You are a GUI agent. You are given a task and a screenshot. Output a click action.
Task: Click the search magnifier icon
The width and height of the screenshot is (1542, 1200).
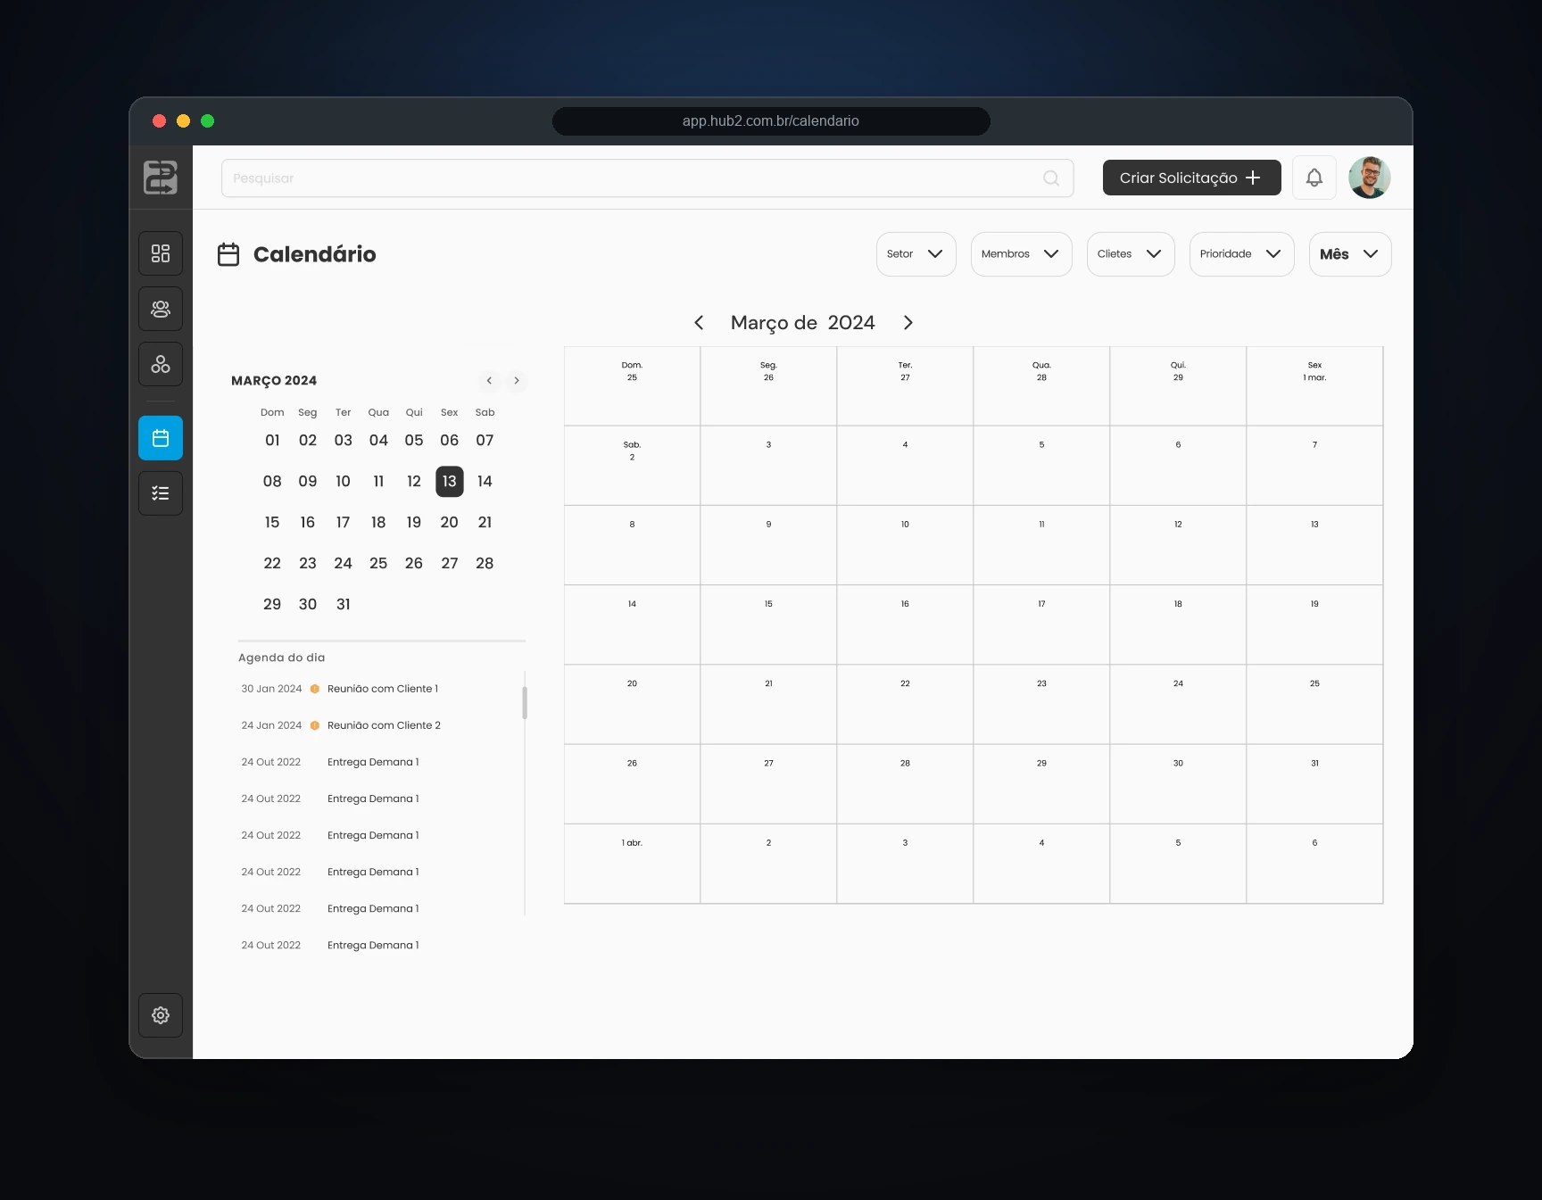click(x=1051, y=178)
